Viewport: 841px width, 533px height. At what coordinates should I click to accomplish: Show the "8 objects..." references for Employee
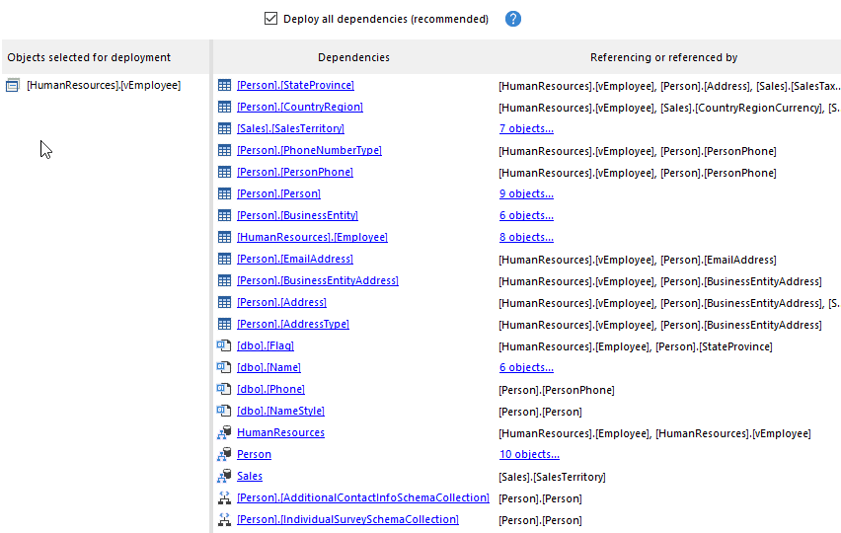click(x=526, y=238)
